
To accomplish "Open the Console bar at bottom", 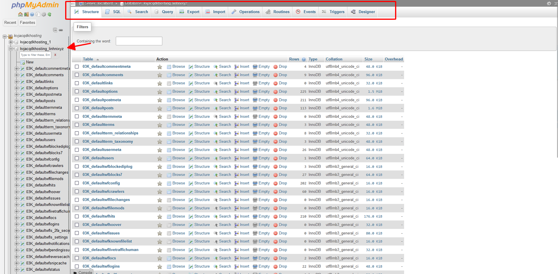I will coord(83,272).
